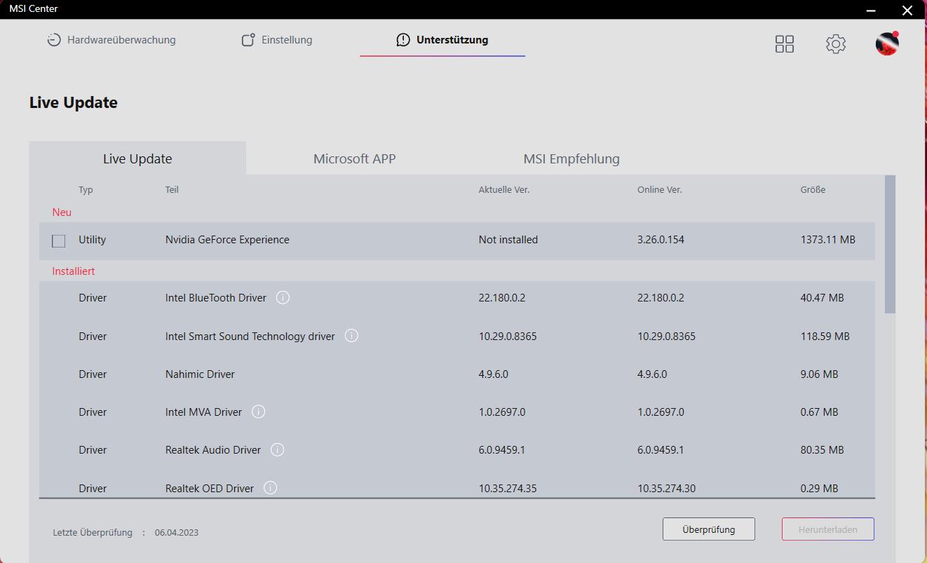The height and width of the screenshot is (563, 927).
Task: Select the Nvidia GeForce Experience row text
Action: click(227, 240)
